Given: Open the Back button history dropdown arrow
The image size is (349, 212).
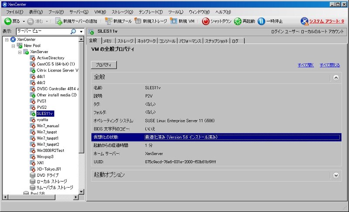Looking at the screenshot, I should tap(24, 21).
